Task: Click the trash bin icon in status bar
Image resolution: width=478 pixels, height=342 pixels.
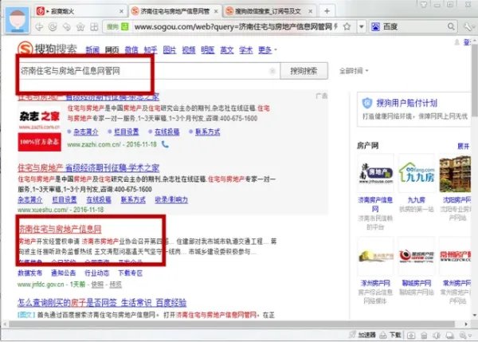Action: point(424,336)
